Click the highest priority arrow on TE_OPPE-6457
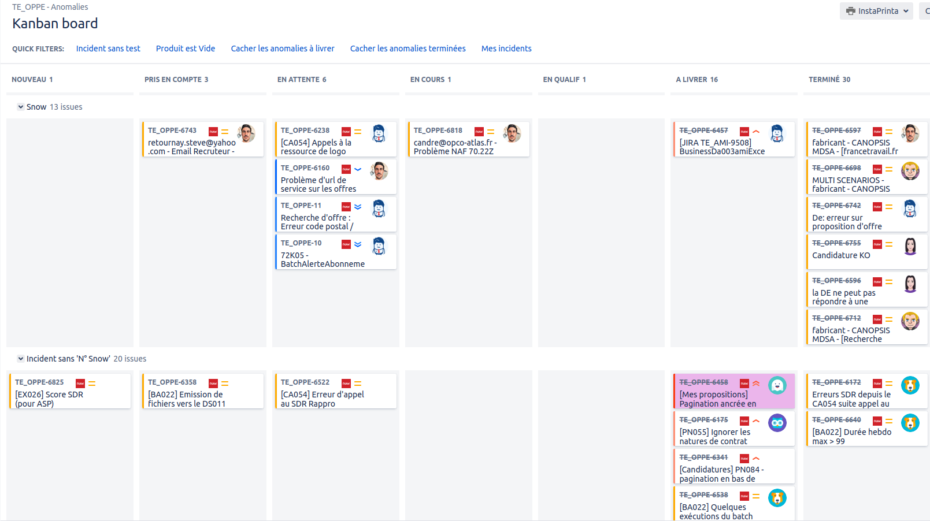The width and height of the screenshot is (930, 521). point(755,131)
